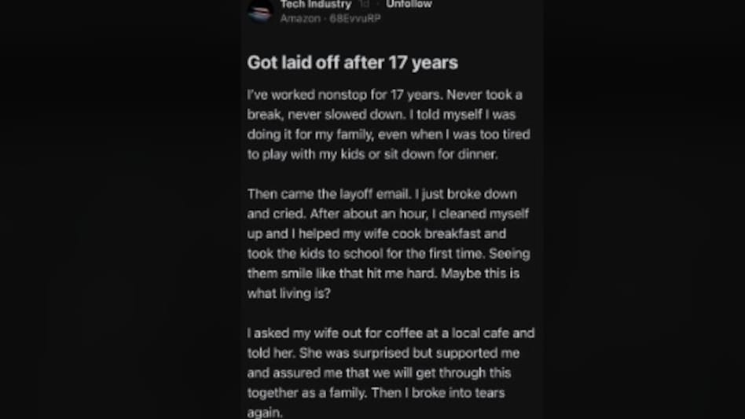
Task: Unfollow the Tech Industry channel
Action: [x=409, y=5]
